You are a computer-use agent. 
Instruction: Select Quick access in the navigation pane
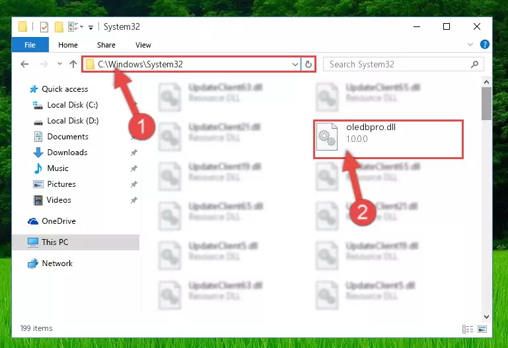pyautogui.click(x=65, y=89)
